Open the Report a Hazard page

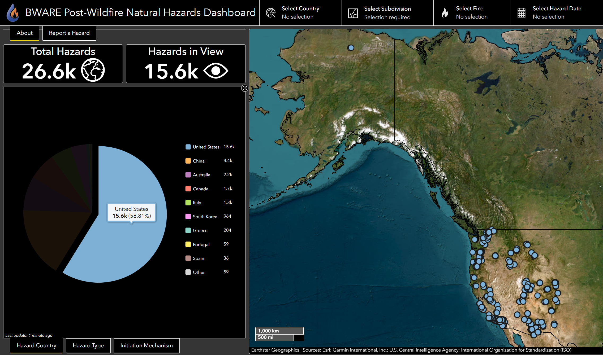(x=69, y=33)
